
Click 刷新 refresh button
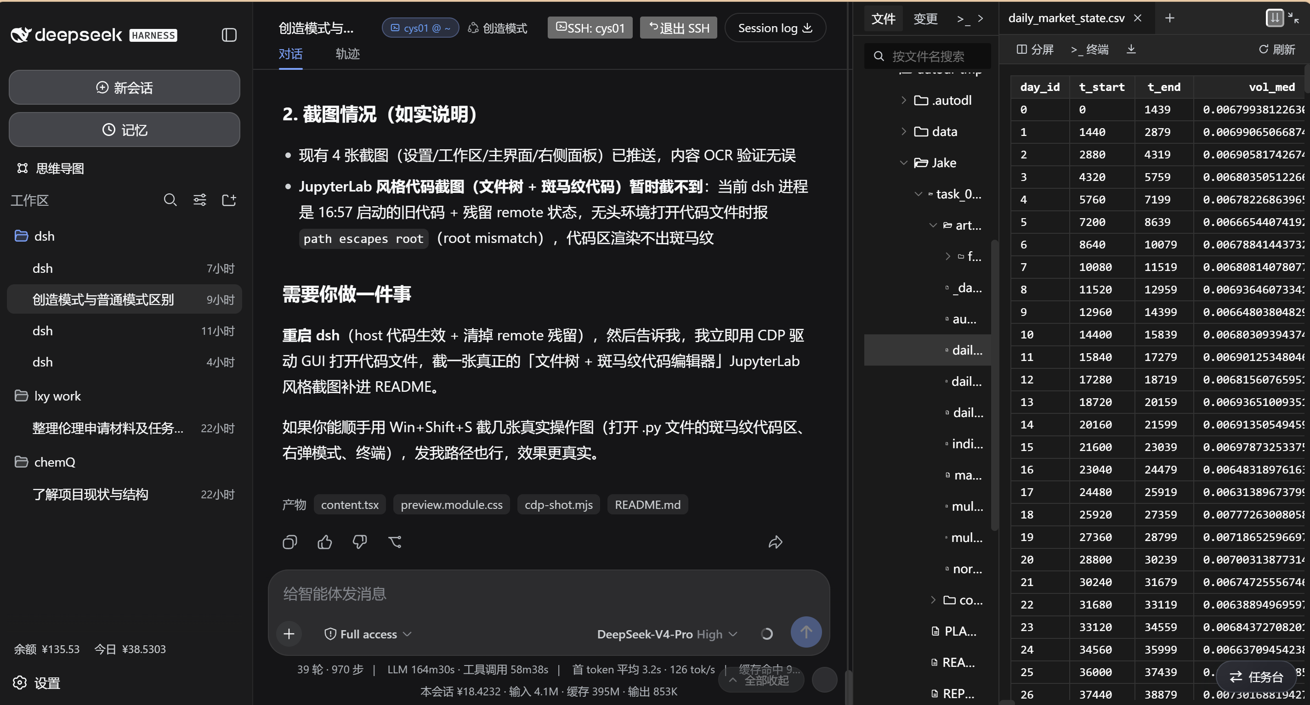click(x=1276, y=49)
